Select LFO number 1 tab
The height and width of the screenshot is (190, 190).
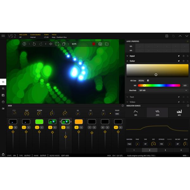pos(134,150)
